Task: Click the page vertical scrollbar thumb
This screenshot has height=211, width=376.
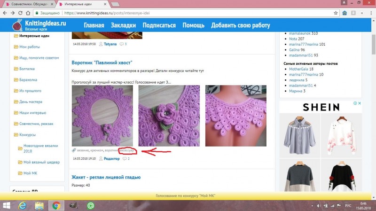Action: [x=373, y=45]
